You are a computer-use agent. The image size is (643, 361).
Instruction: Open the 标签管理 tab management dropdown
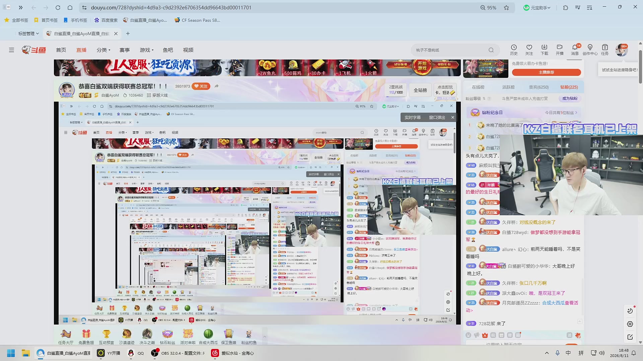(x=28, y=33)
